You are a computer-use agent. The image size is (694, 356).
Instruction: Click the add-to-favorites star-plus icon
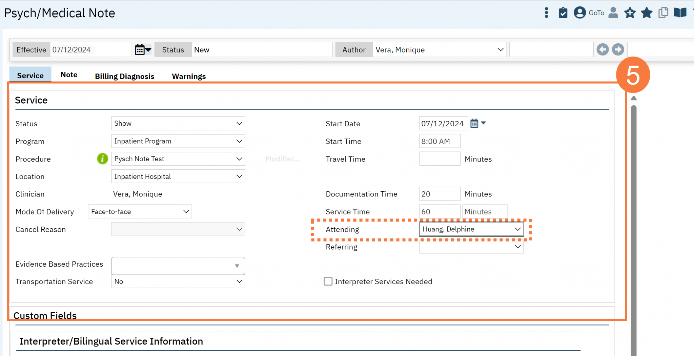coord(630,13)
